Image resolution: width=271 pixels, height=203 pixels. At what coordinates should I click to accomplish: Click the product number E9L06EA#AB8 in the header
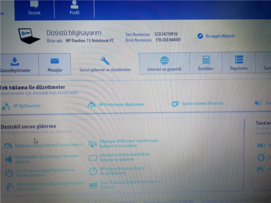point(168,40)
